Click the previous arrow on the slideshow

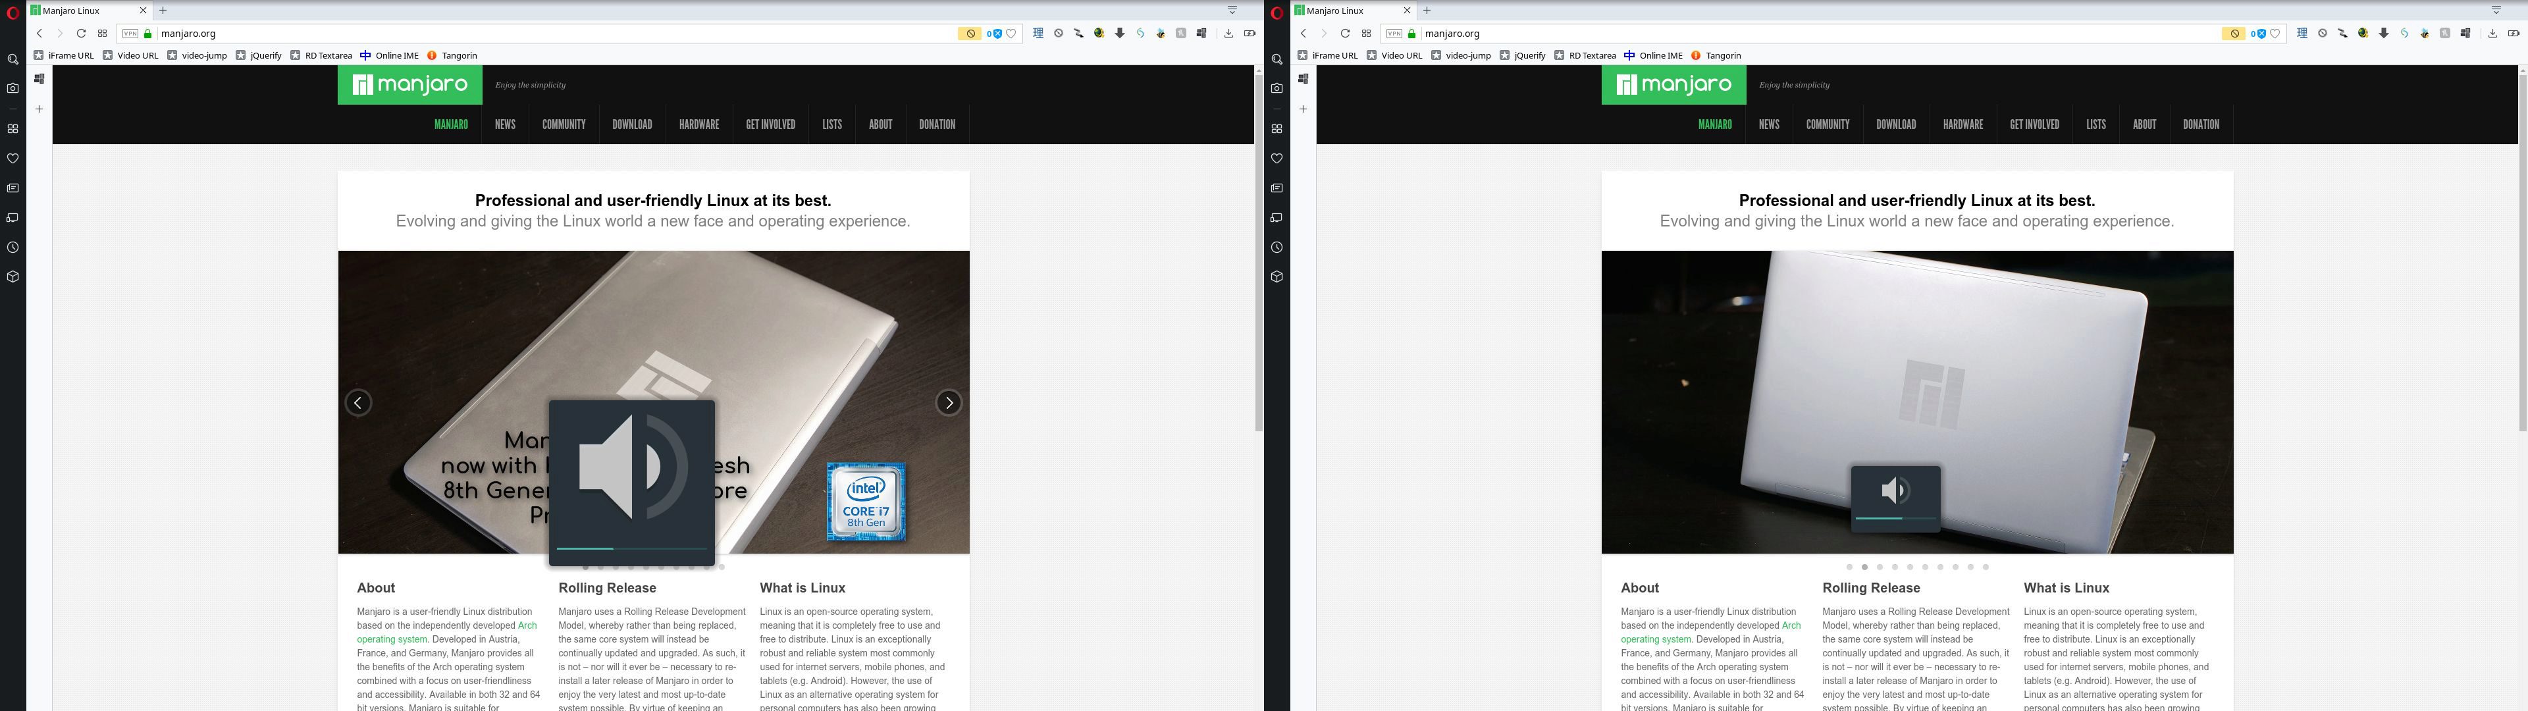355,403
